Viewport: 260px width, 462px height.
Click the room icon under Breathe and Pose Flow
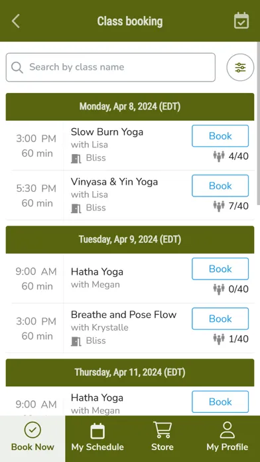pyautogui.click(x=76, y=341)
